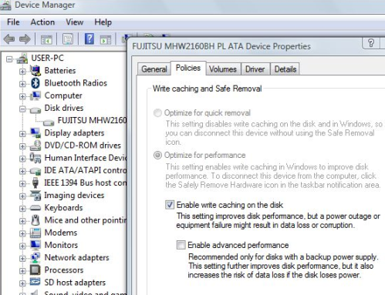This screenshot has height=295, width=385.
Task: Click the Human Interface Devices icon
Action: tap(35, 158)
